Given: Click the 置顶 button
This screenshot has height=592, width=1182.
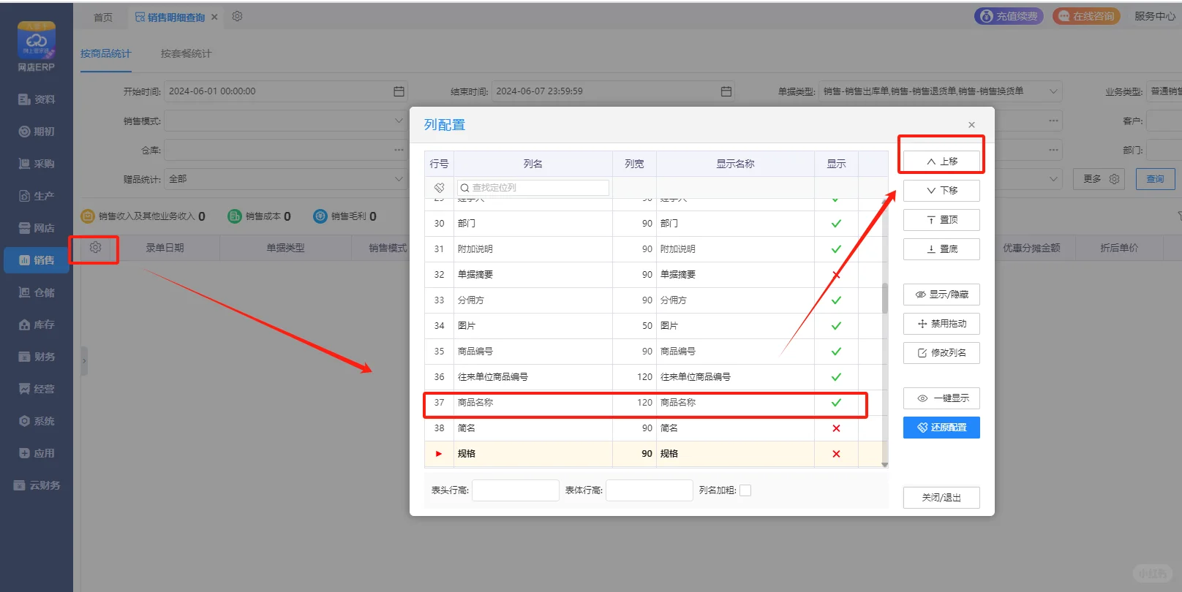Looking at the screenshot, I should tap(941, 220).
